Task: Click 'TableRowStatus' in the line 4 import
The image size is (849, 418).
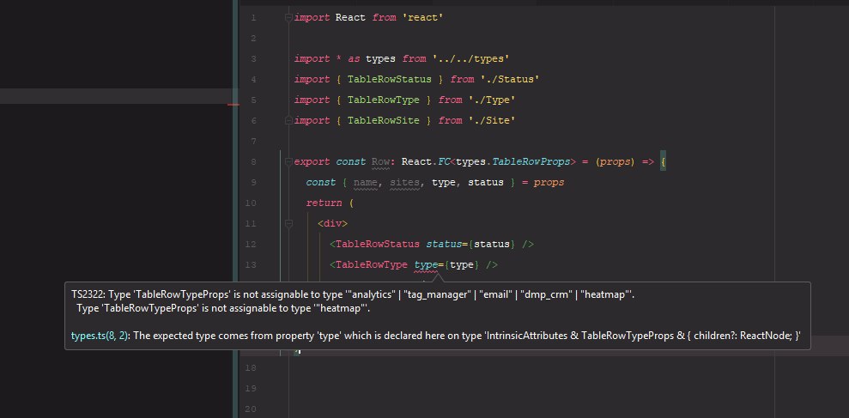Action: click(x=390, y=80)
